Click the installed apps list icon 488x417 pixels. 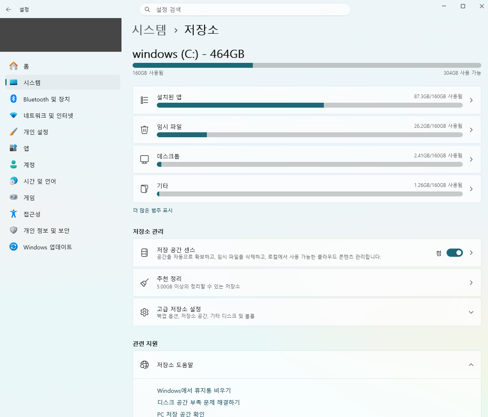click(x=144, y=100)
